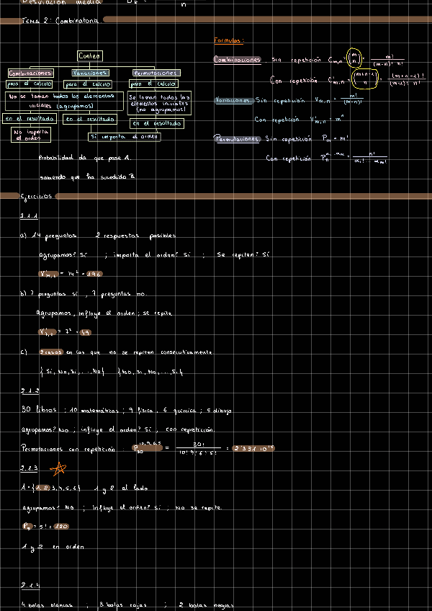
Task: Select the 'Conteo' box at diagram top
Action: [90, 55]
